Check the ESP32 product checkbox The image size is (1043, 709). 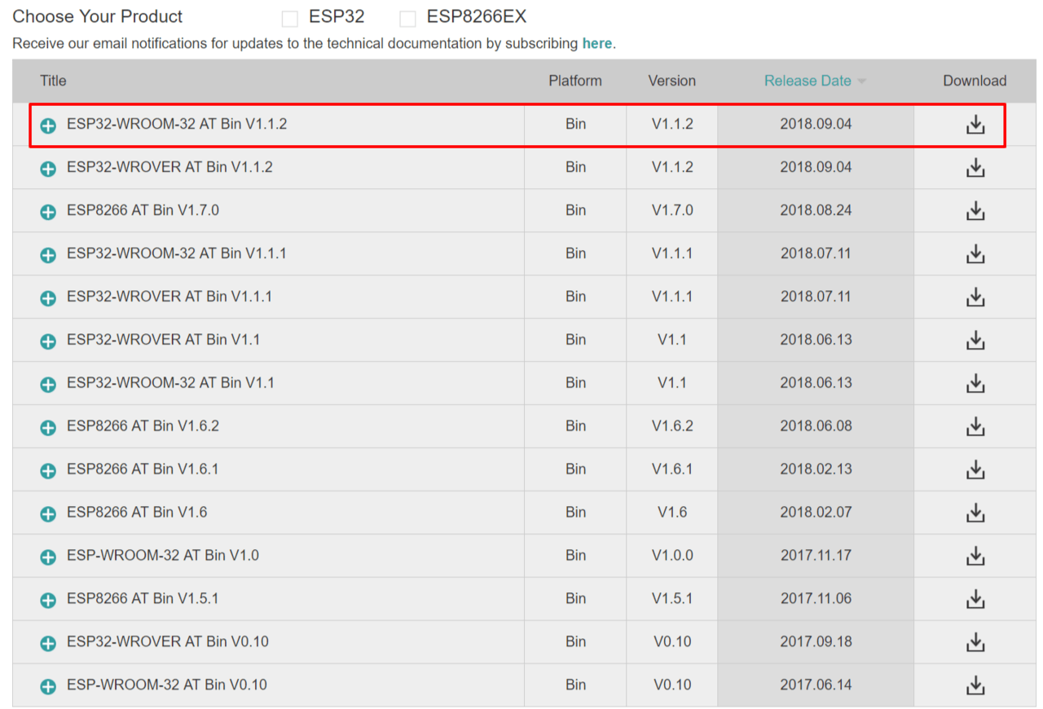(289, 19)
